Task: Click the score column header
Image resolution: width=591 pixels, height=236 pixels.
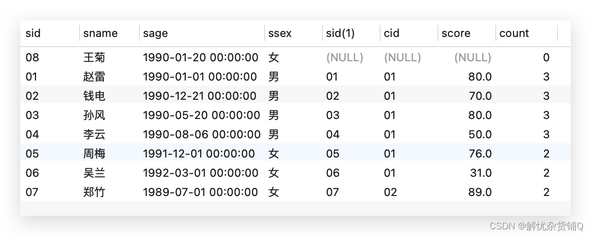Action: click(456, 33)
